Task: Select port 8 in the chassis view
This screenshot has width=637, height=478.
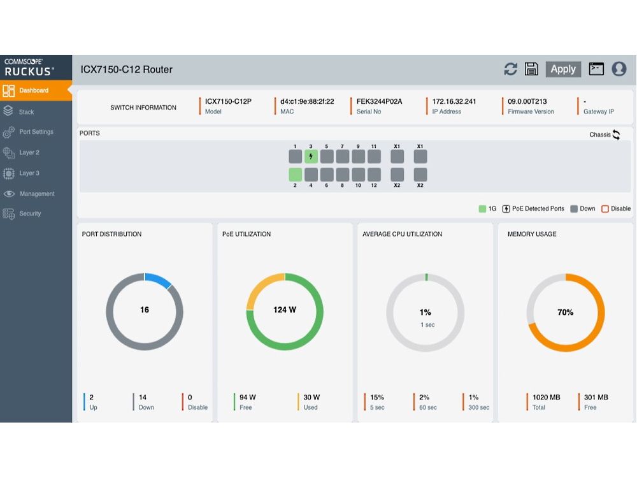Action: click(x=343, y=175)
